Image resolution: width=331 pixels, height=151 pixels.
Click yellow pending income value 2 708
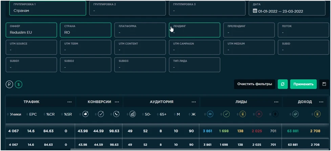click(x=315, y=131)
